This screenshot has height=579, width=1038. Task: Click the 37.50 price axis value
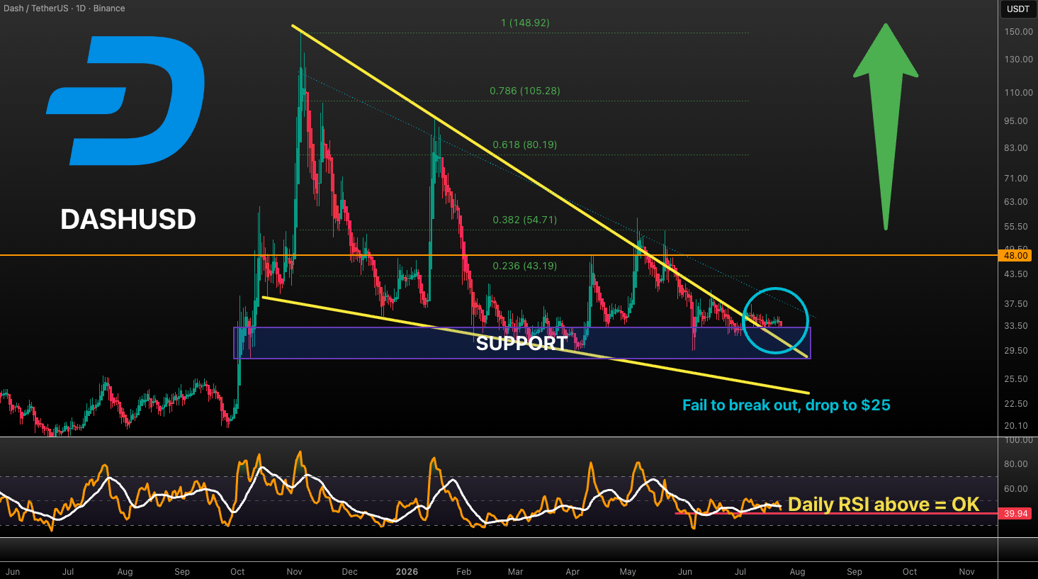[x=1016, y=304]
